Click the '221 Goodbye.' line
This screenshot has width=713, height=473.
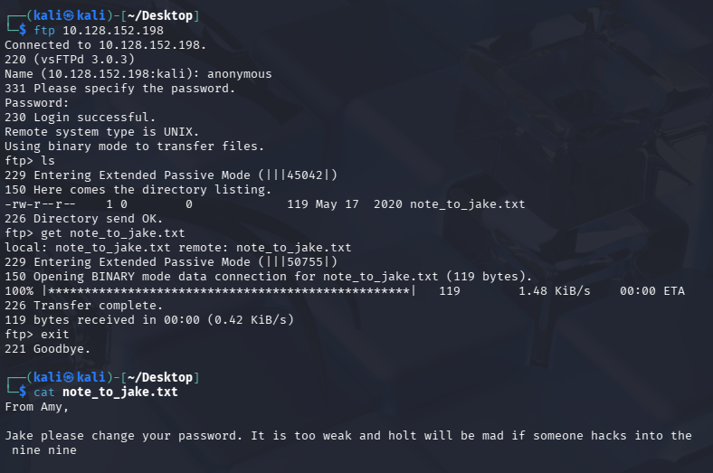point(47,349)
